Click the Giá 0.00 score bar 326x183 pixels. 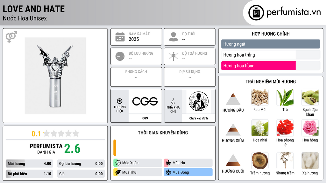click(x=81, y=174)
